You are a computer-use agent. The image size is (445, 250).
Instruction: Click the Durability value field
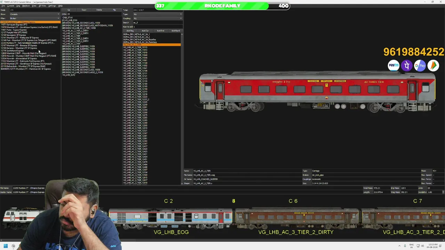[434, 192]
